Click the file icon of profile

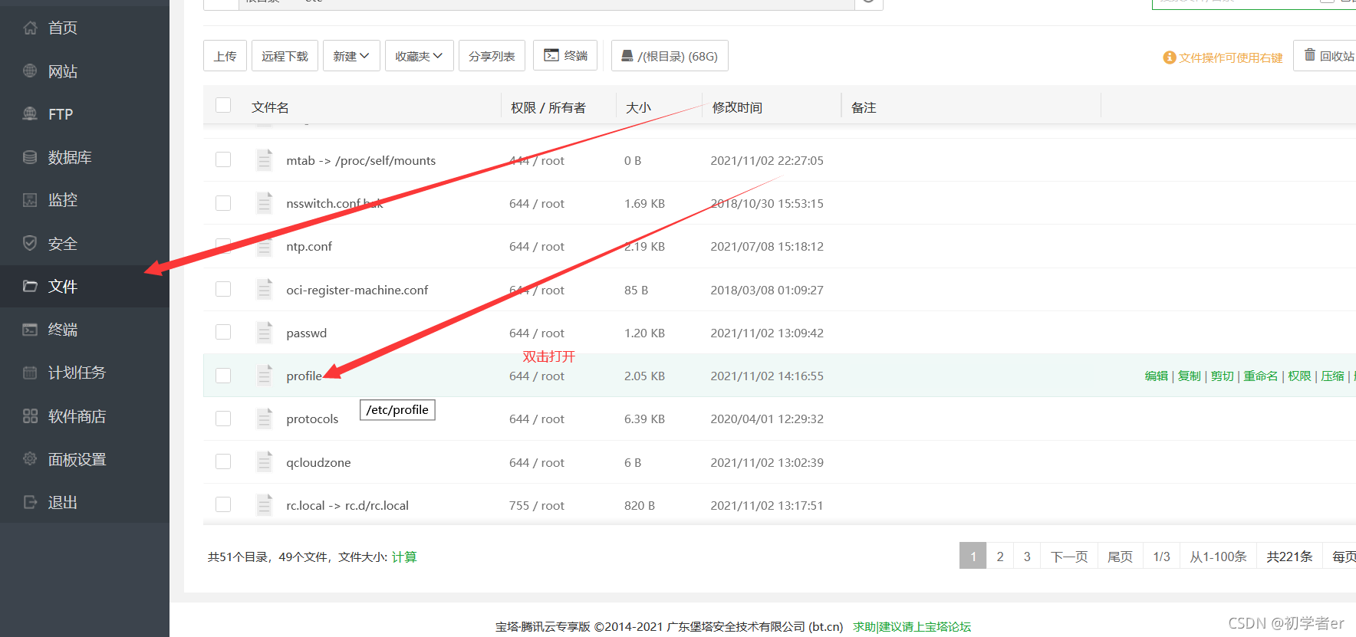(x=265, y=376)
